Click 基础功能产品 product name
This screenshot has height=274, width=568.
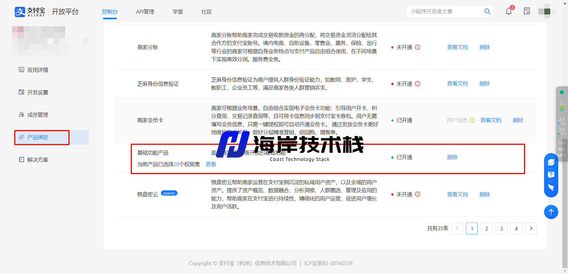pos(153,153)
